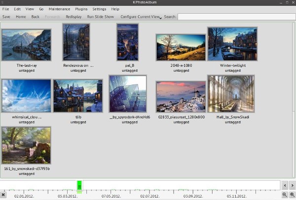Navigate Back in the browser
The width and height of the screenshot is (296, 200).
coord(35,17)
